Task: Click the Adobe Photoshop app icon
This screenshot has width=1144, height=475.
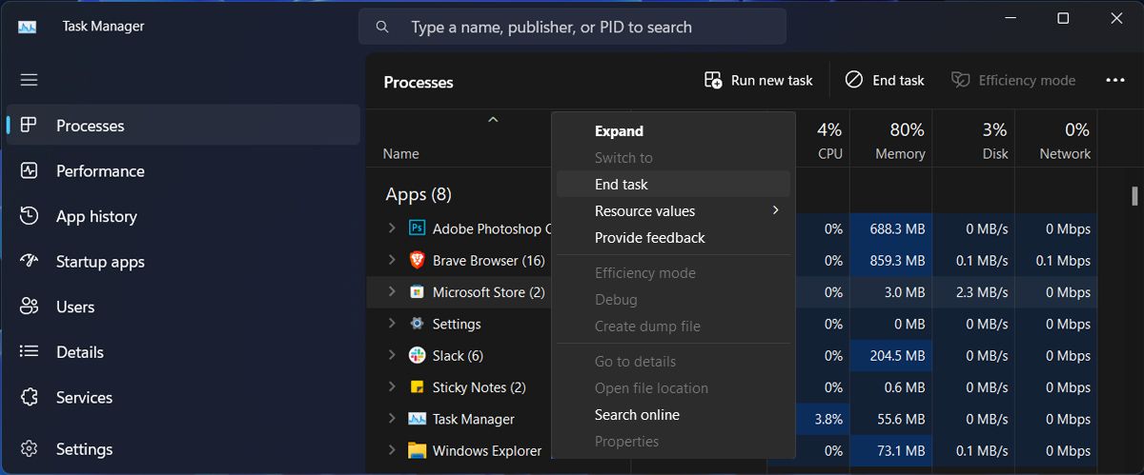Action: (x=417, y=228)
